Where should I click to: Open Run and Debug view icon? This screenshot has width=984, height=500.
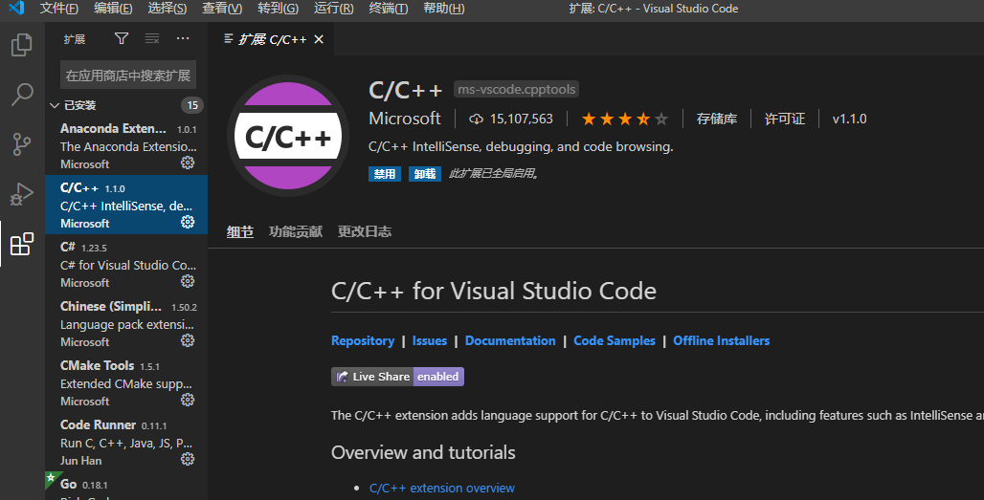[21, 194]
